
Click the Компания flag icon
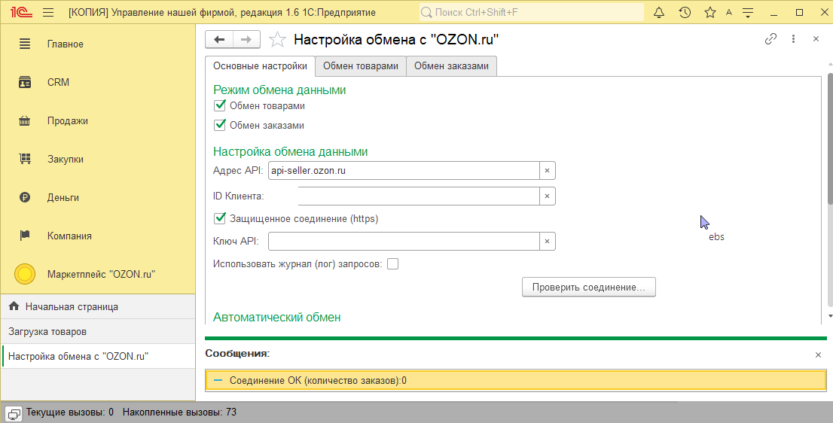24,236
